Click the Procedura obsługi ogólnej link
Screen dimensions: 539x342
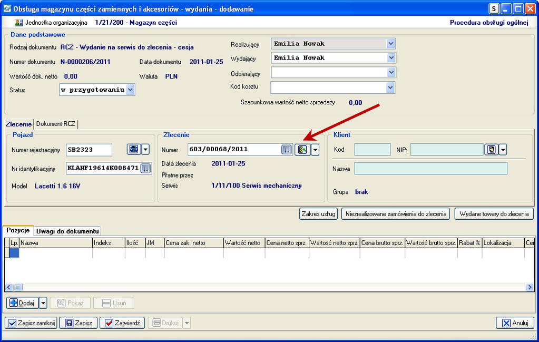(x=489, y=23)
